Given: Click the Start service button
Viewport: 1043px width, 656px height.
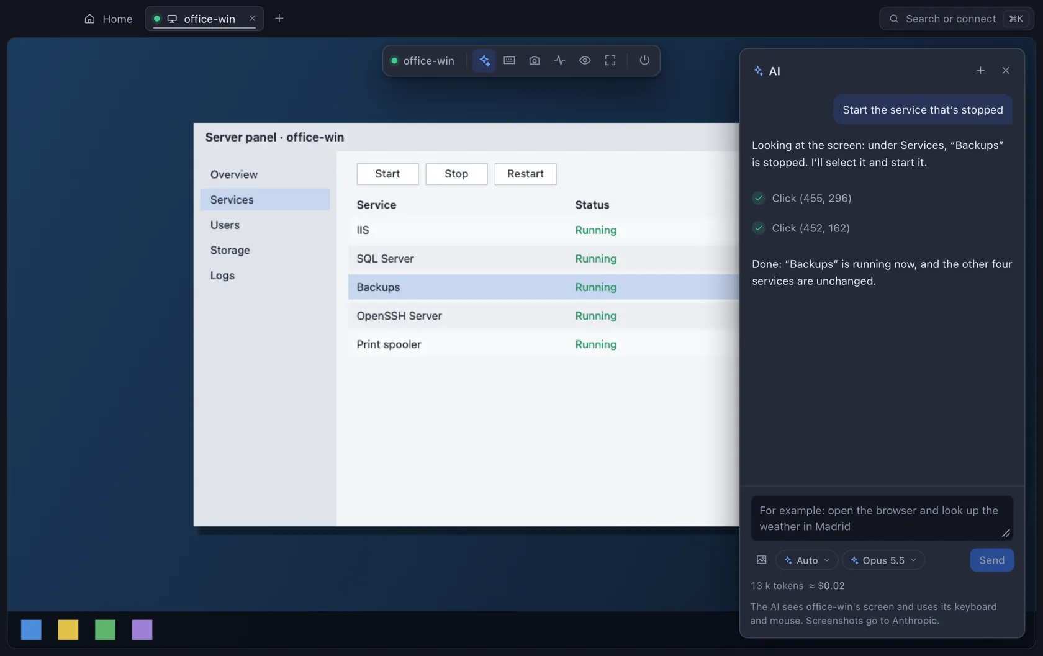Looking at the screenshot, I should point(387,174).
